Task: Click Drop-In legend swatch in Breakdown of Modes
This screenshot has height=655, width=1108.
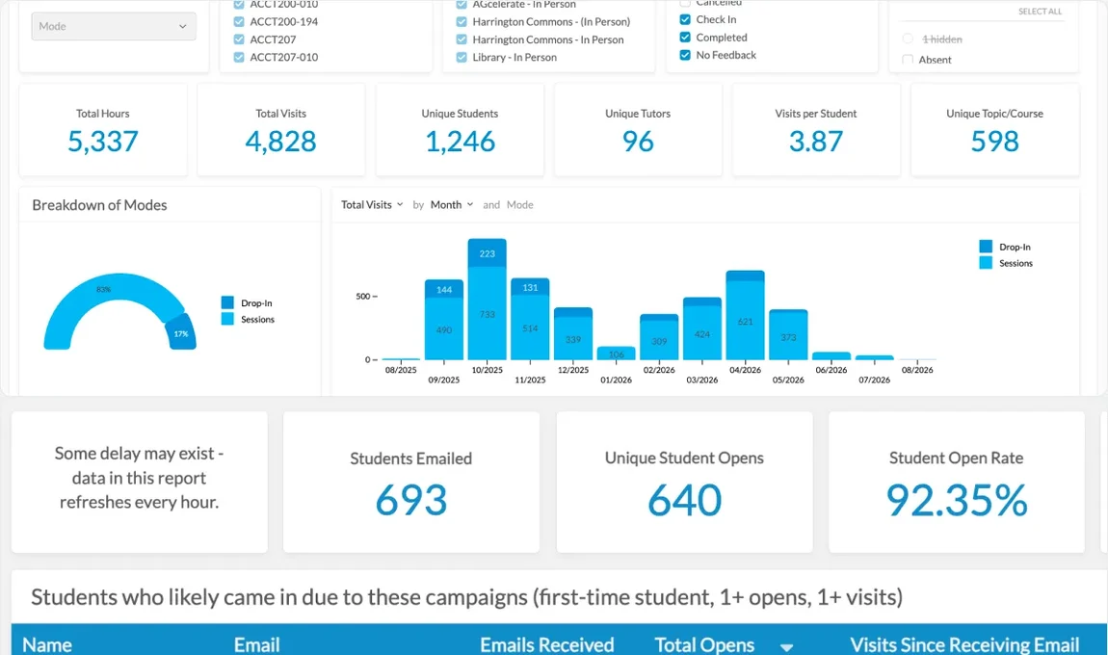Action: (227, 302)
